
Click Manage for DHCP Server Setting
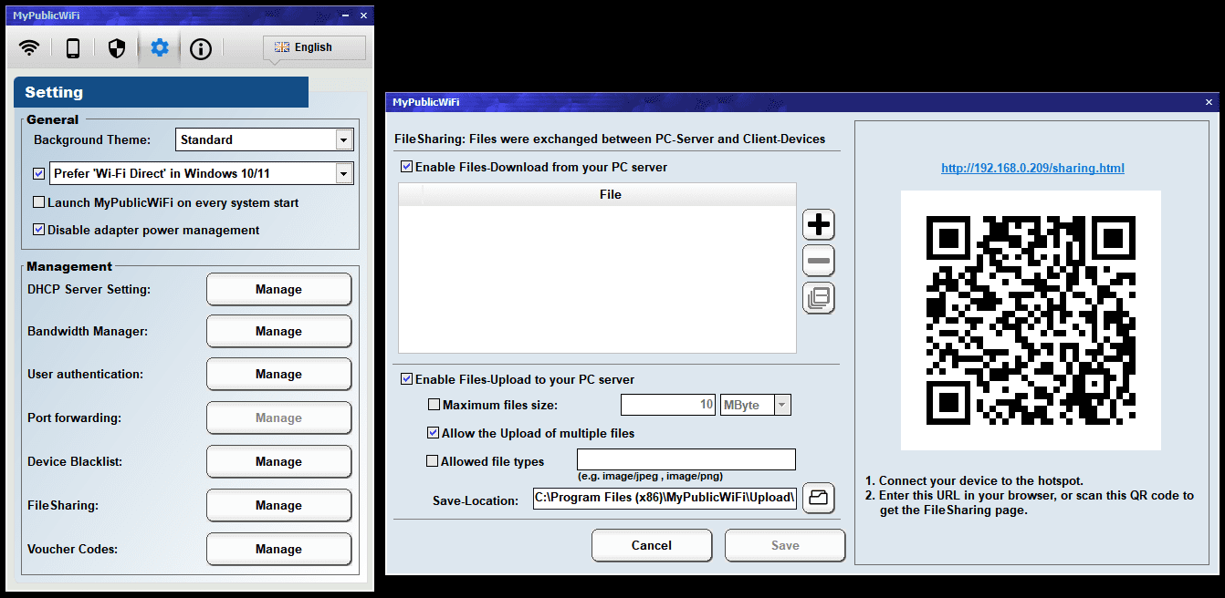[278, 289]
